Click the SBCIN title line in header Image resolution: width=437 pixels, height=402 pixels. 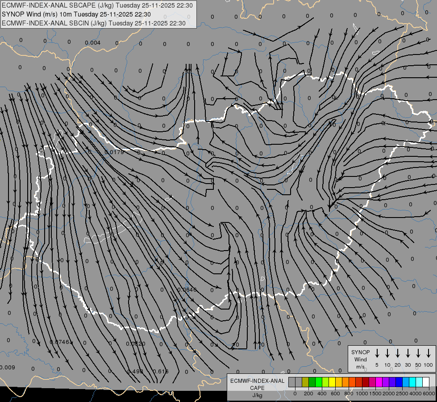[94, 23]
